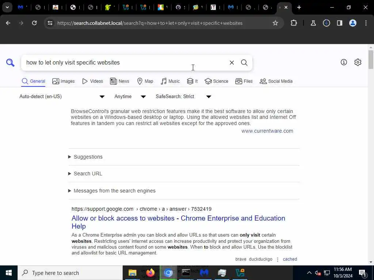Click the duckduckgo engine label under result

coord(260,259)
